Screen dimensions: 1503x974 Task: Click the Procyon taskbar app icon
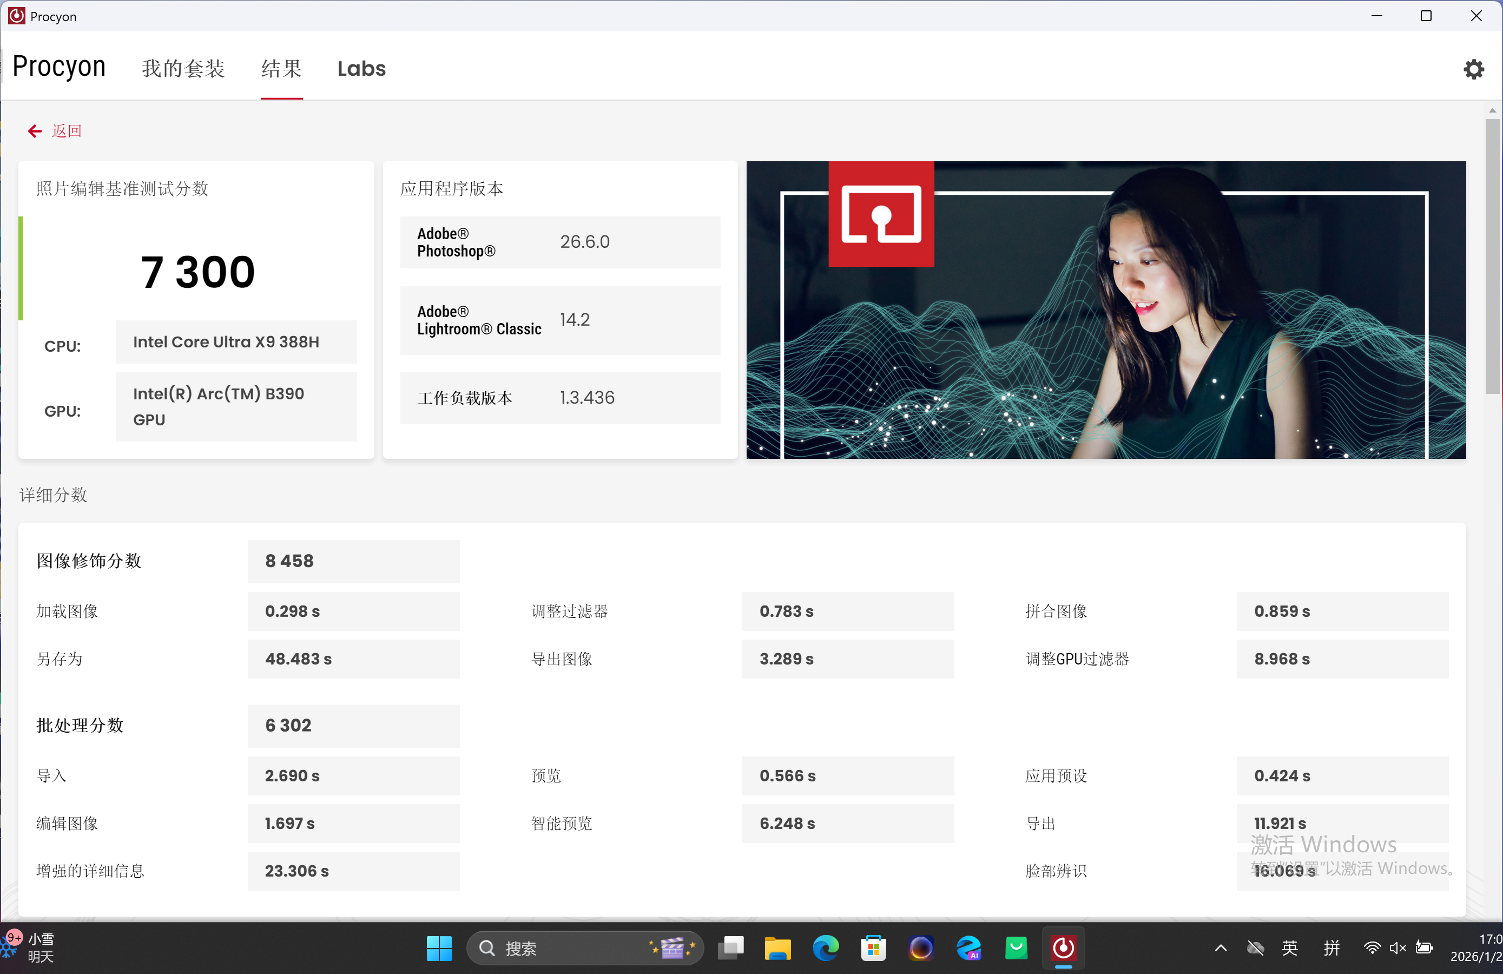[x=1063, y=947]
